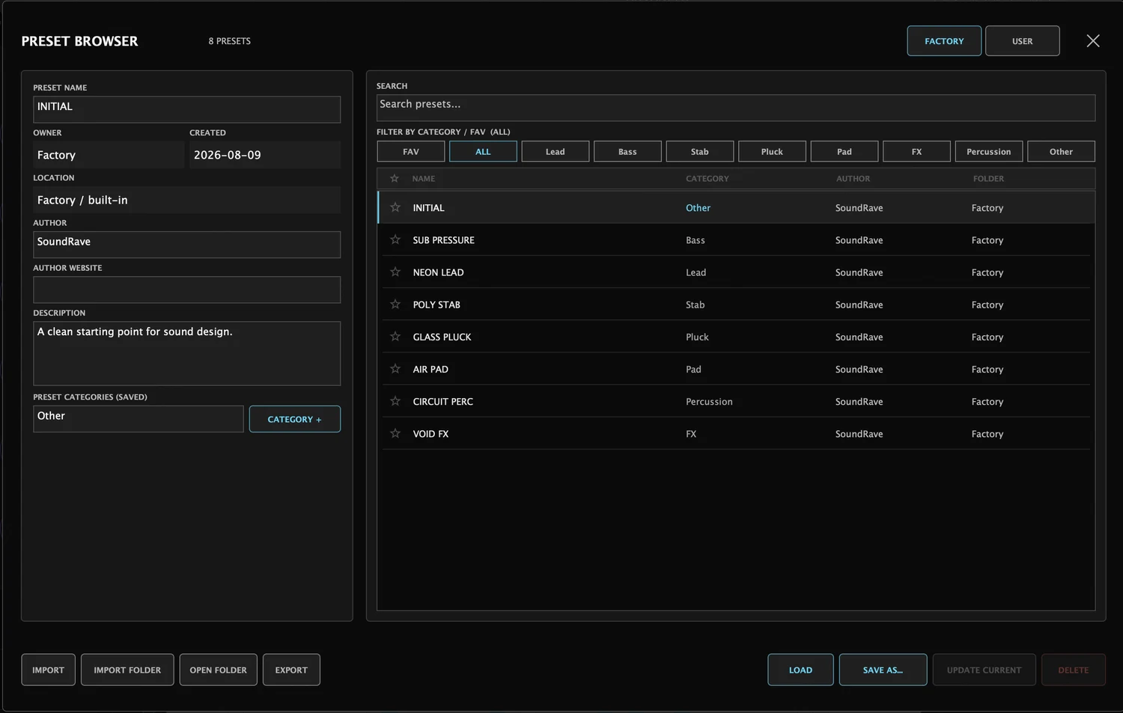The width and height of the screenshot is (1123, 713).
Task: Select the NEON LEAD preset row
Action: pyautogui.click(x=736, y=272)
